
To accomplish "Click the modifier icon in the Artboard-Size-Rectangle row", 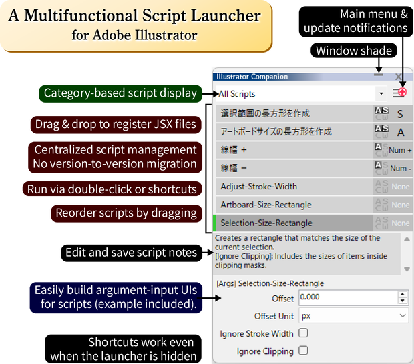I will (x=381, y=205).
